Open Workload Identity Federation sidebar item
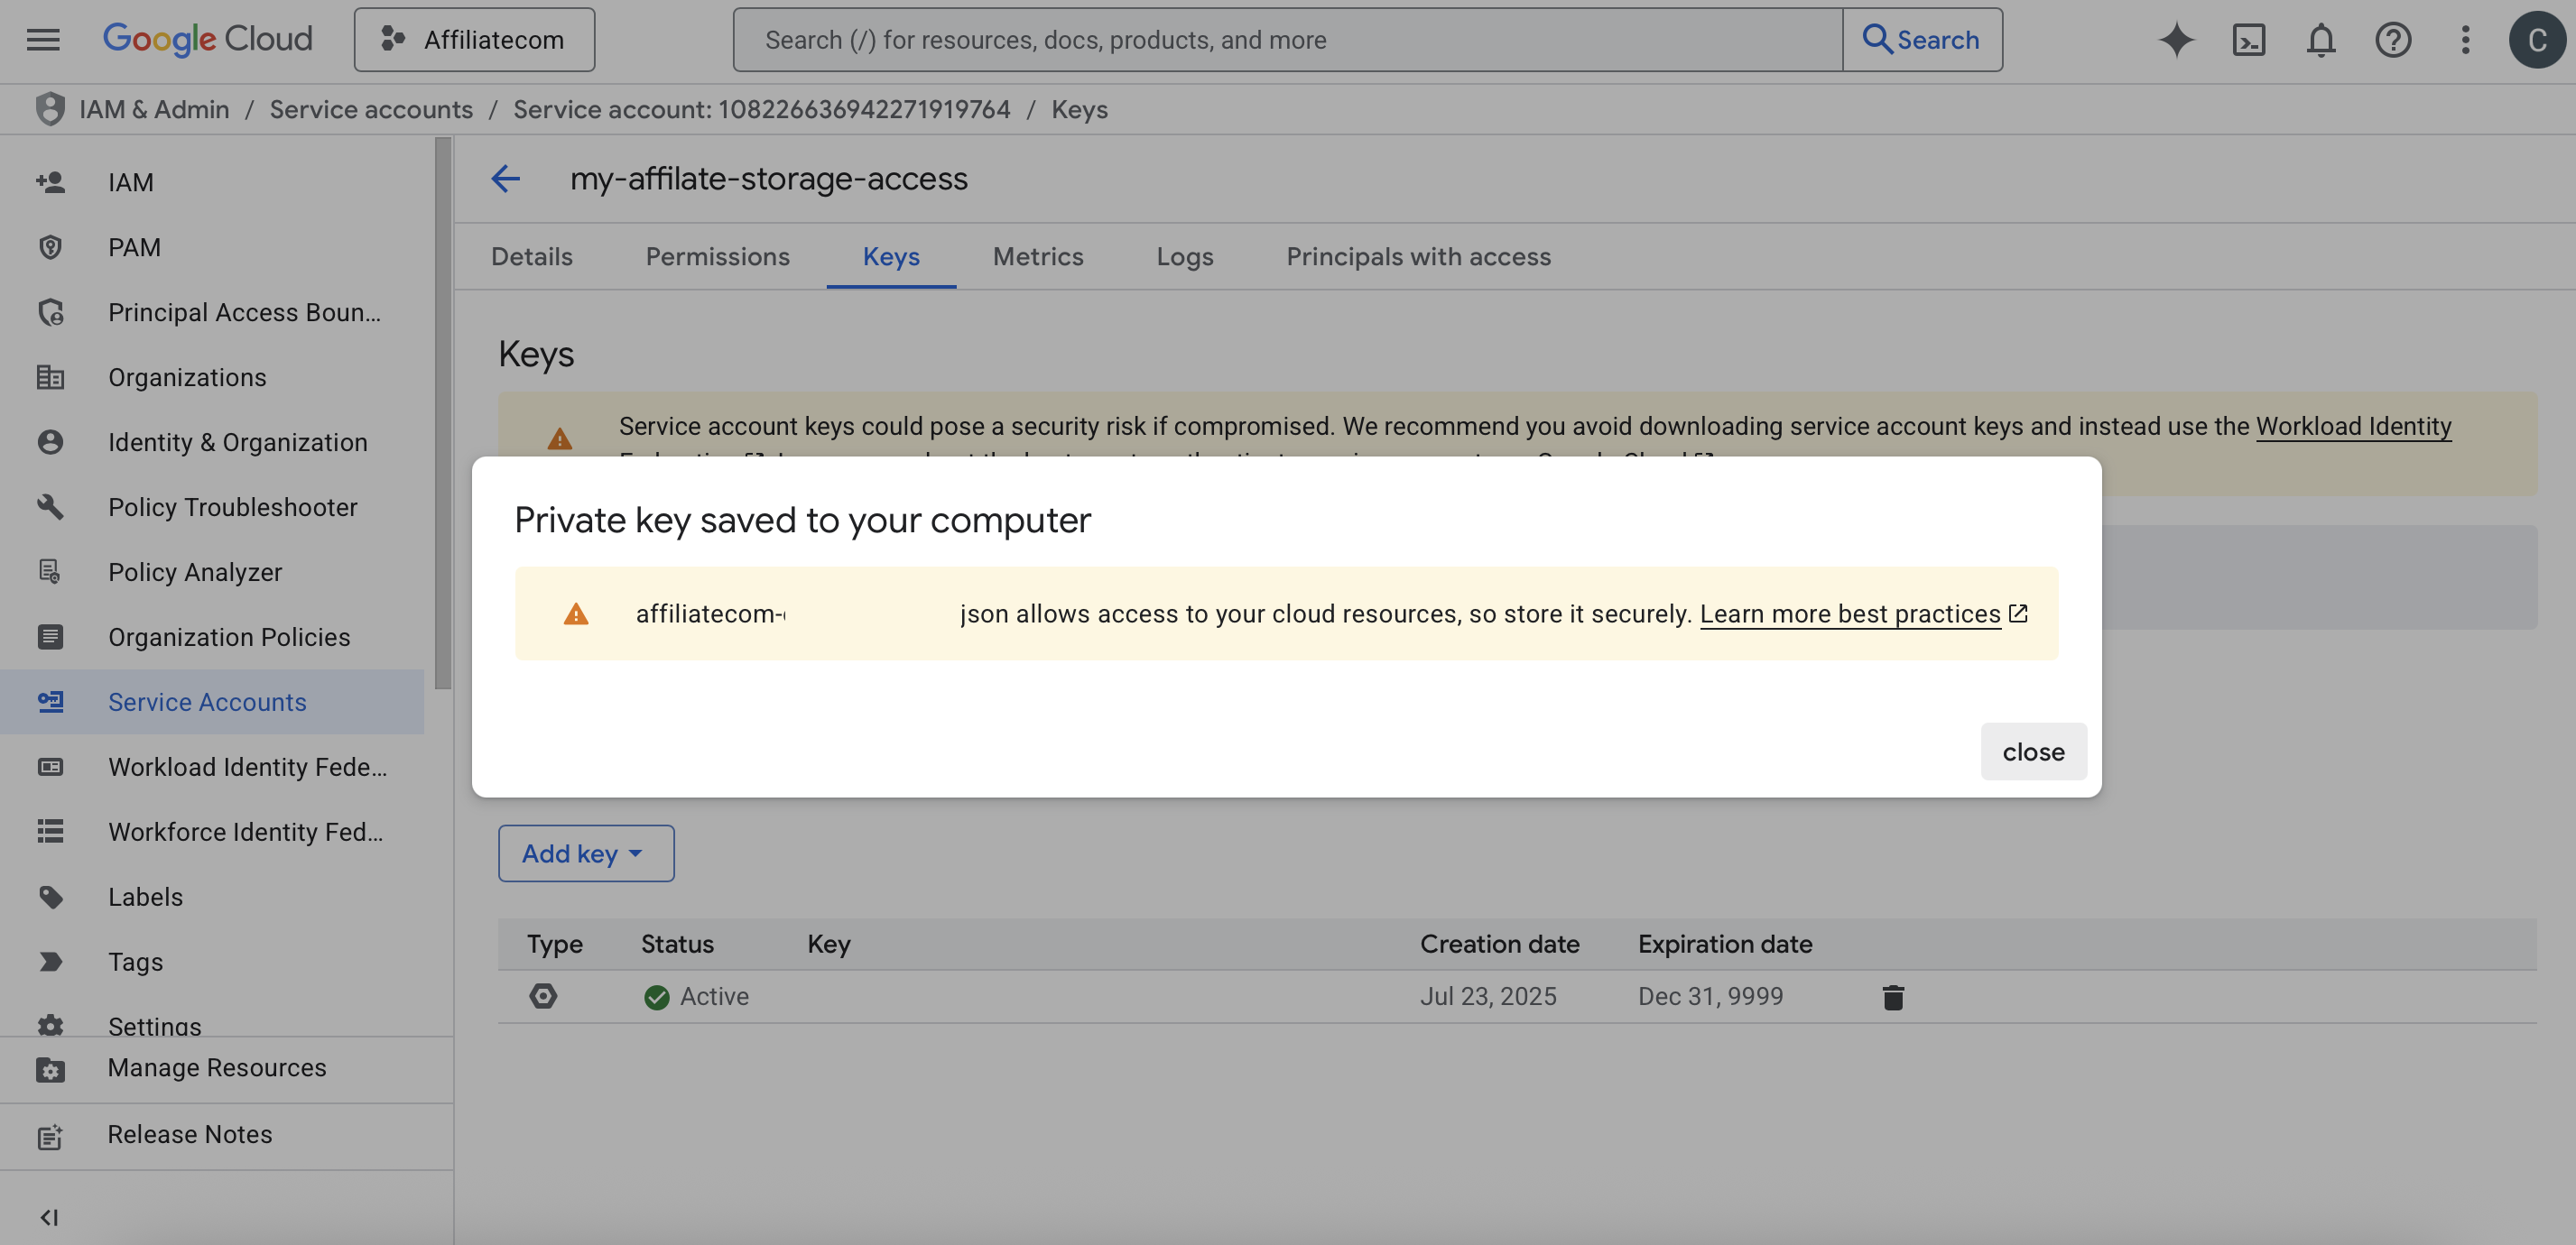This screenshot has height=1245, width=2576. click(212, 768)
